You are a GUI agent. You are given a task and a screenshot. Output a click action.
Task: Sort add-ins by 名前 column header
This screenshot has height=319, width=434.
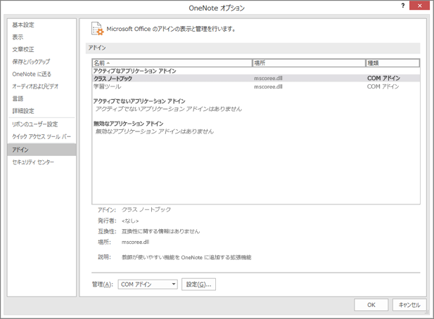tap(172, 63)
